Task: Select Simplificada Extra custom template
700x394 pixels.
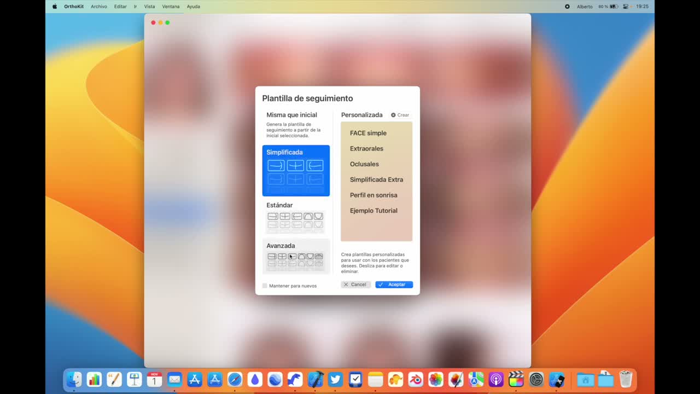Action: point(376,179)
